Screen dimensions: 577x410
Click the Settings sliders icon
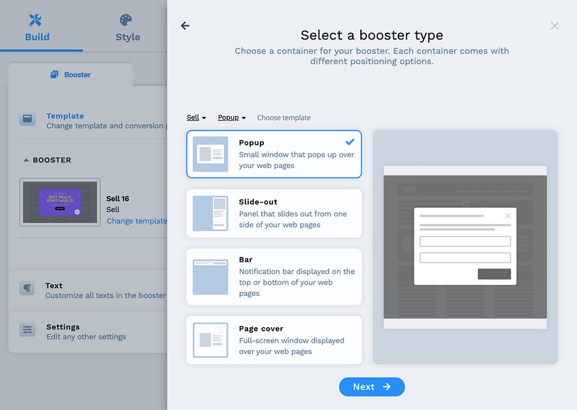tap(27, 329)
